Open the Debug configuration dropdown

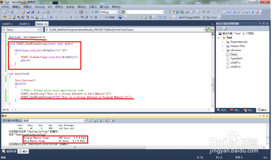pyautogui.click(x=117, y=12)
